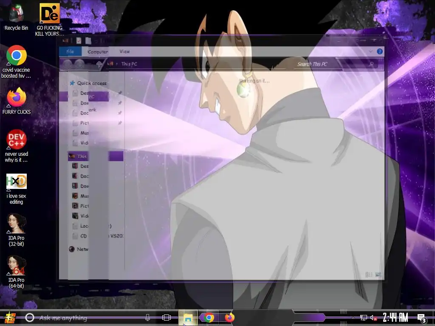Open the Start menu button
Screen dimensions: 435x326
[x=10, y=318]
